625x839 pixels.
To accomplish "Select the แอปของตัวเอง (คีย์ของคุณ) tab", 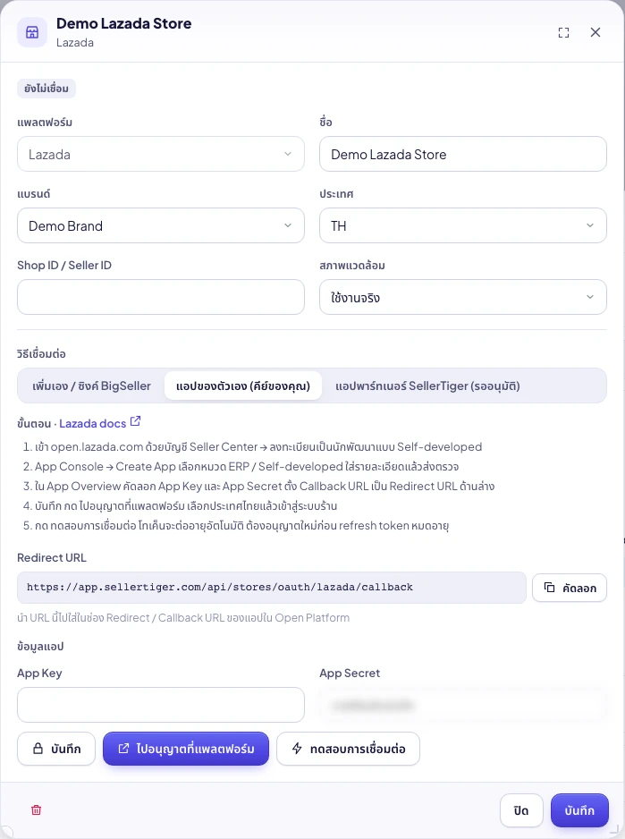I will click(243, 386).
